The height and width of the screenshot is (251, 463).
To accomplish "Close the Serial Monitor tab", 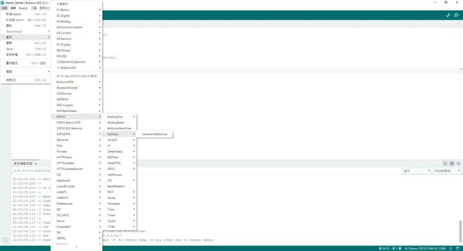I will (36, 164).
